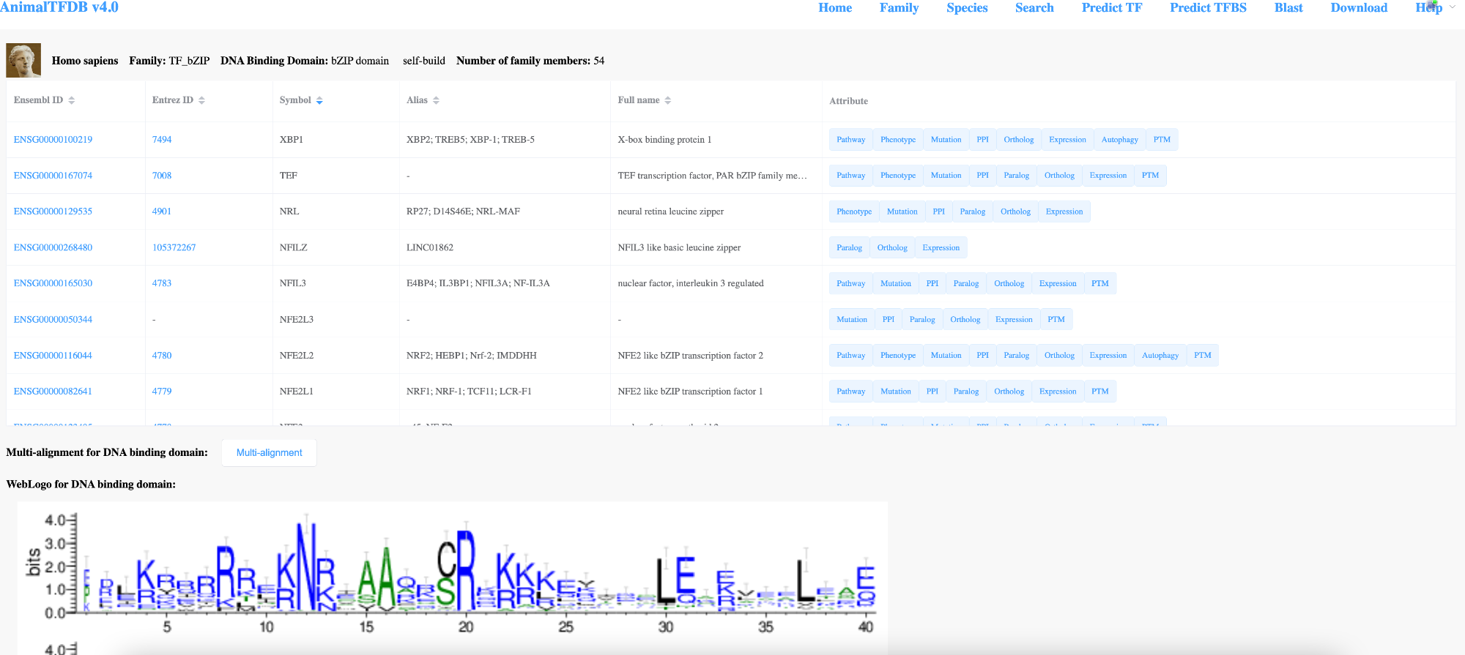Click Phenotype tag in NRL row
The image size is (1465, 655).
point(854,212)
